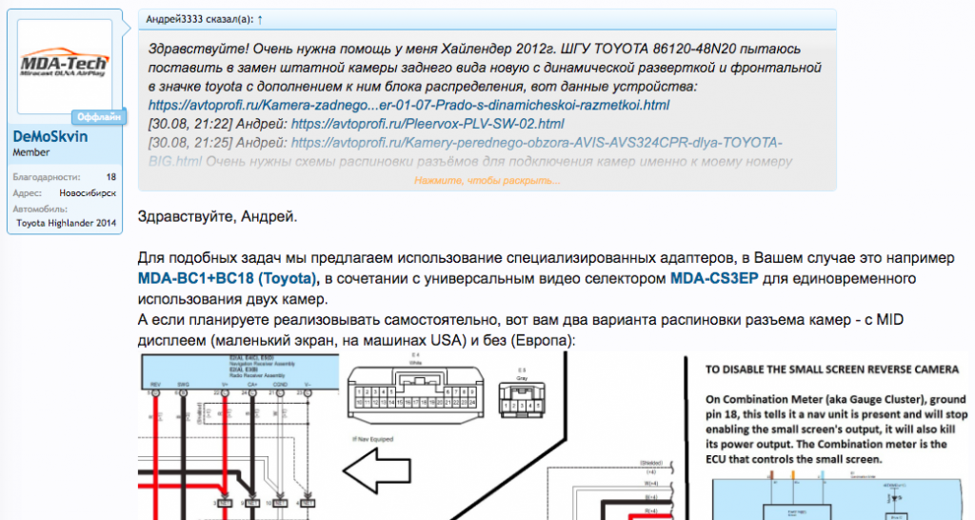The image size is (975, 520).
Task: Click the 'Оффлайн' status badge
Action: [x=99, y=117]
